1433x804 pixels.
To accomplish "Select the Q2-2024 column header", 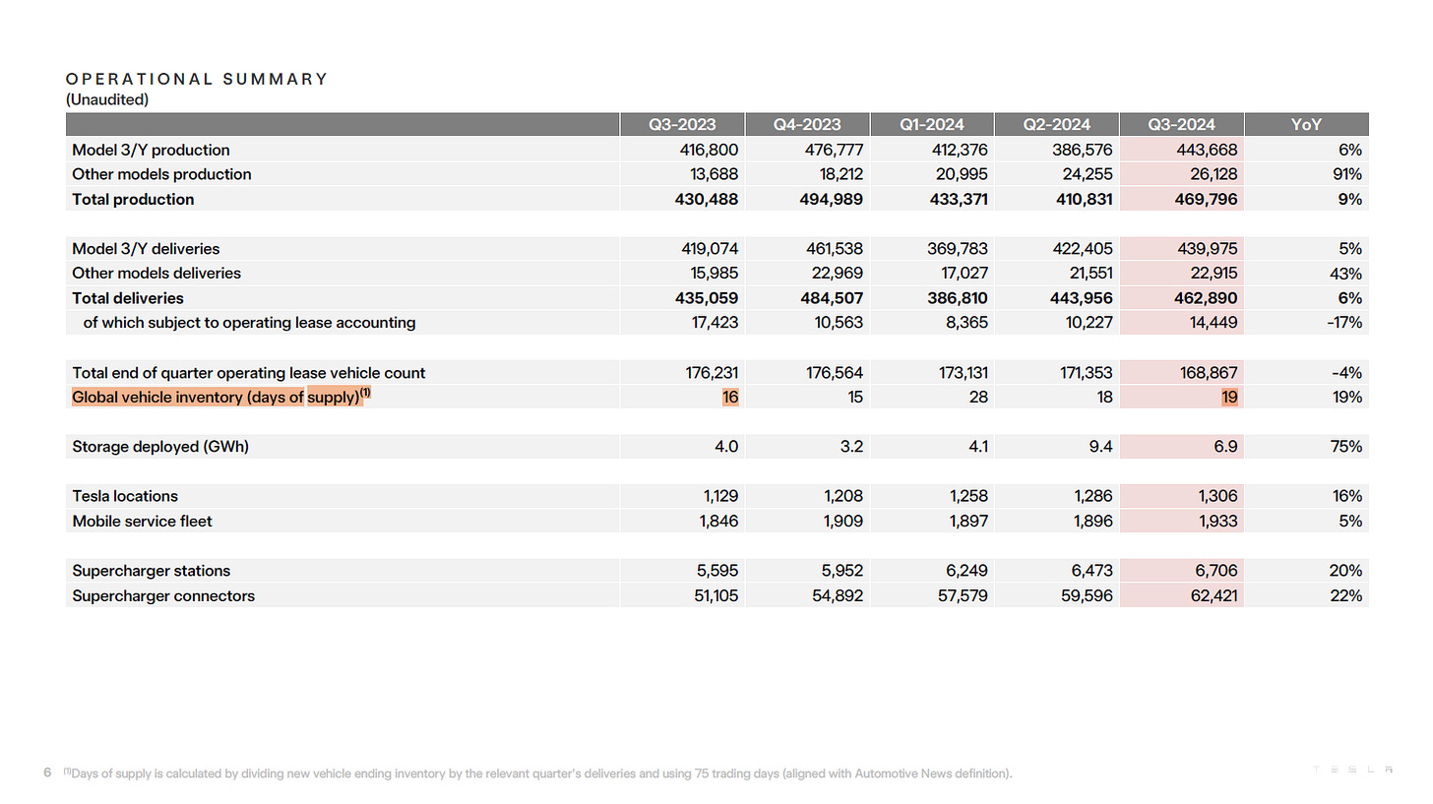I will (1056, 124).
